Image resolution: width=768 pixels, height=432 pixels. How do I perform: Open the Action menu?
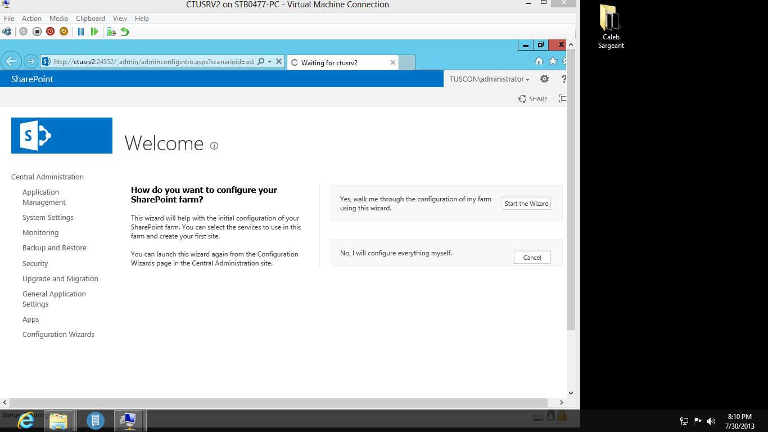pyautogui.click(x=32, y=19)
